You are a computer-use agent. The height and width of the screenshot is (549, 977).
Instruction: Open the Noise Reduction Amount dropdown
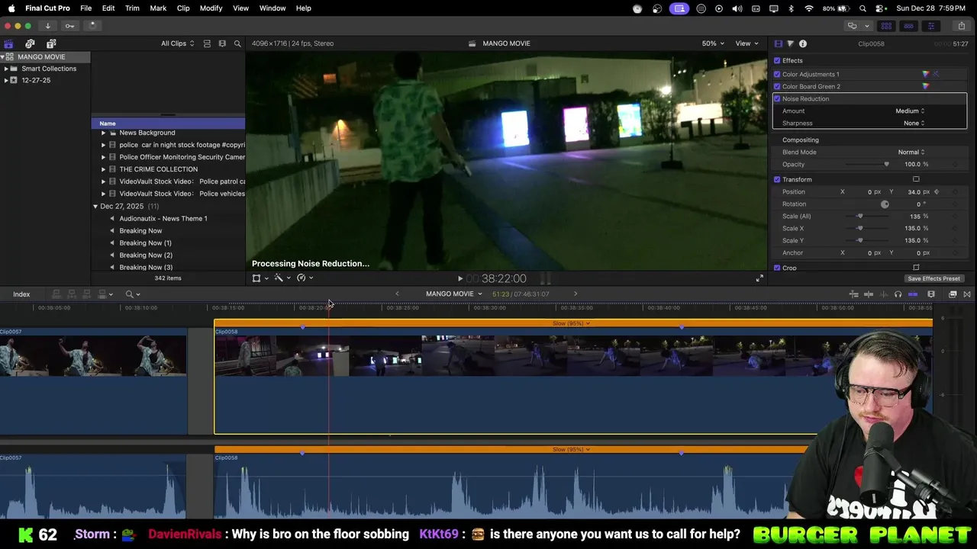click(909, 111)
